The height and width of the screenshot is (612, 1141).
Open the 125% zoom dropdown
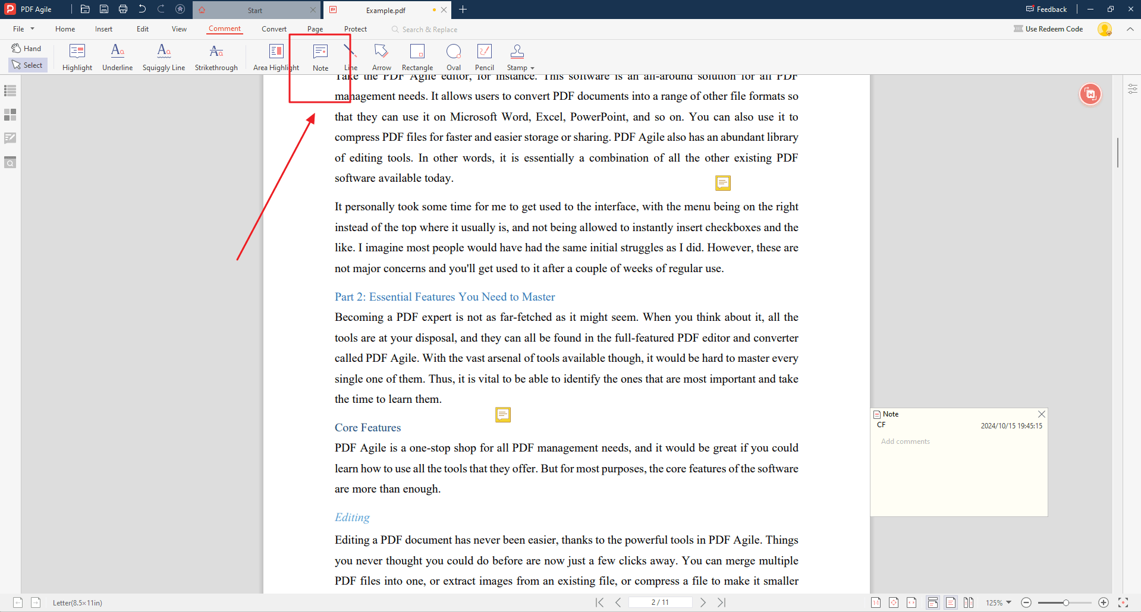[999, 602]
